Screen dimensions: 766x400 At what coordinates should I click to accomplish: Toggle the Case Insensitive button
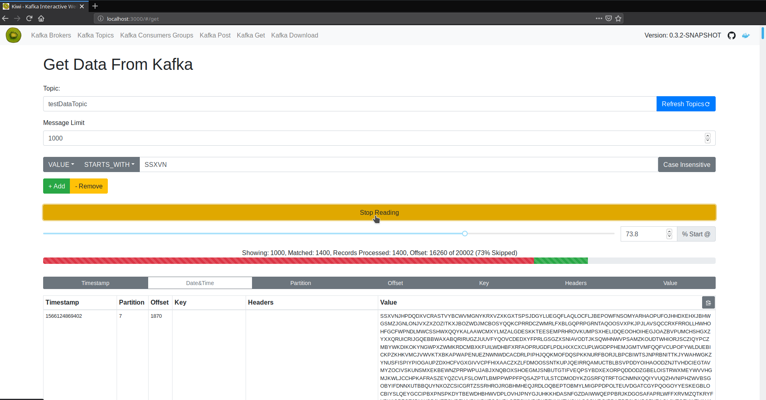[x=687, y=164]
